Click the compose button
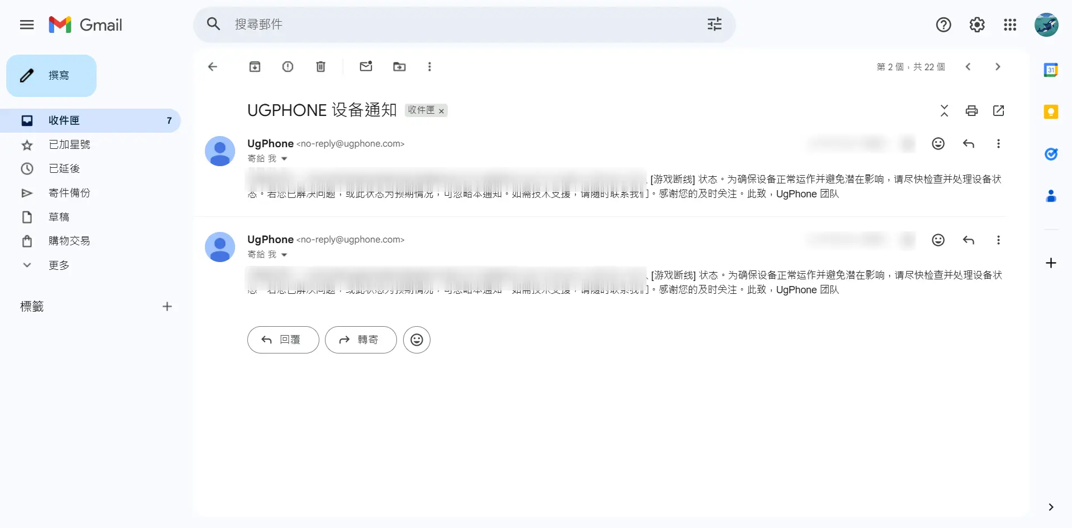 click(x=51, y=75)
